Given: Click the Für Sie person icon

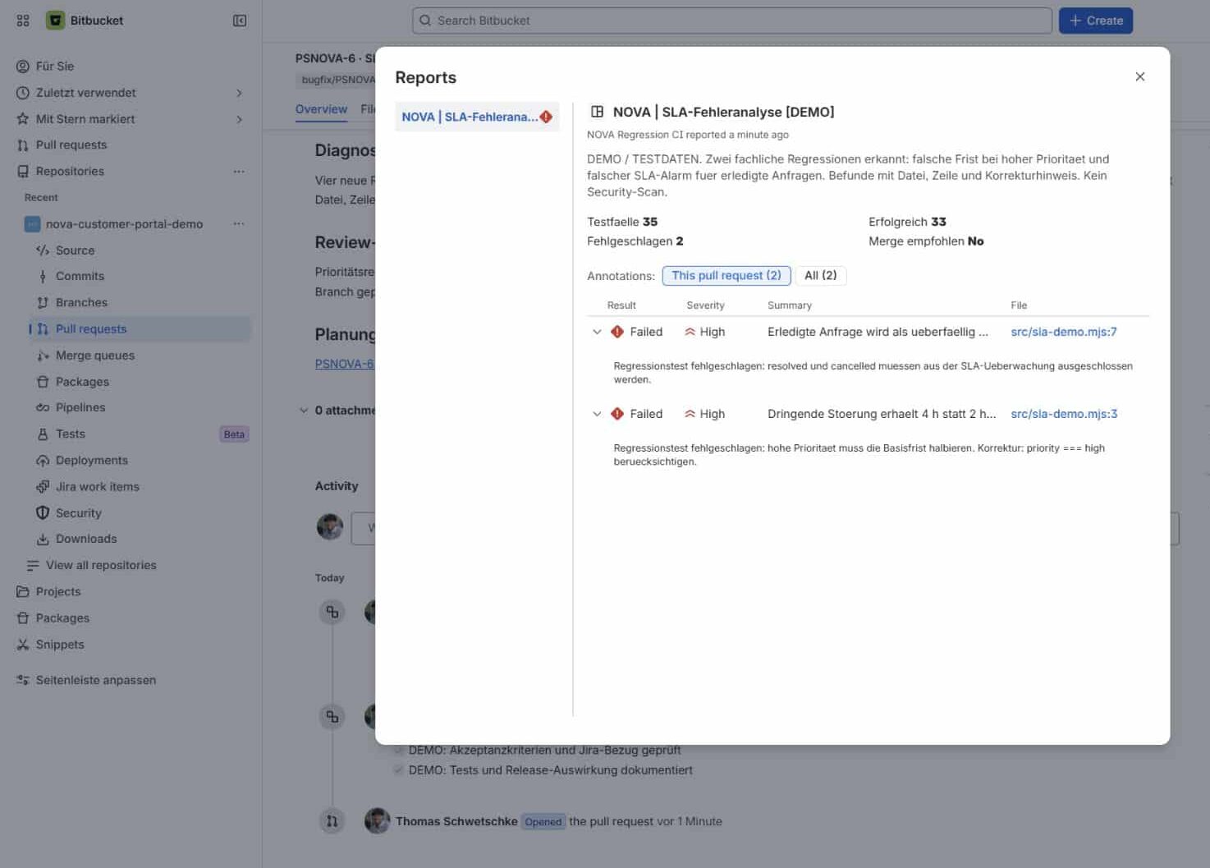Looking at the screenshot, I should pyautogui.click(x=23, y=67).
